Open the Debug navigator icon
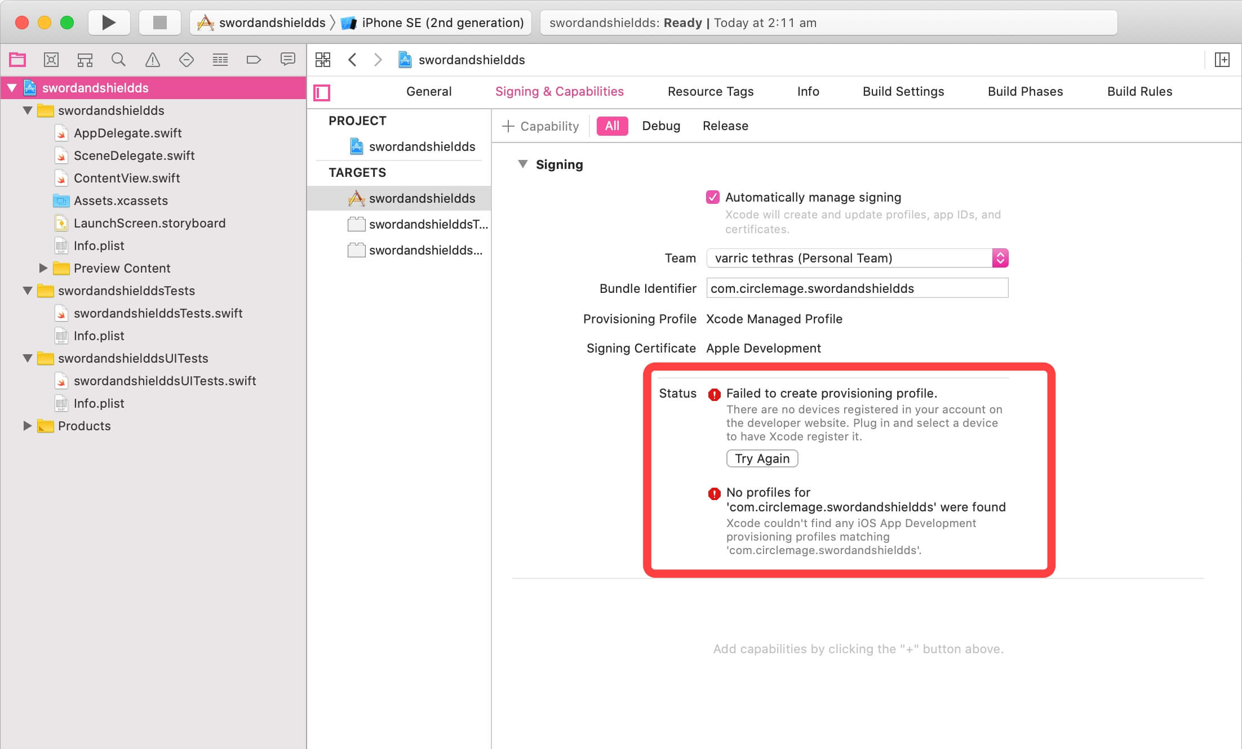The image size is (1242, 749). pos(220,59)
